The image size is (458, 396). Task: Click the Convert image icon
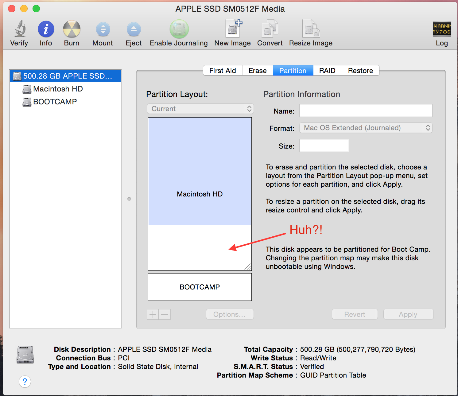coord(270,29)
